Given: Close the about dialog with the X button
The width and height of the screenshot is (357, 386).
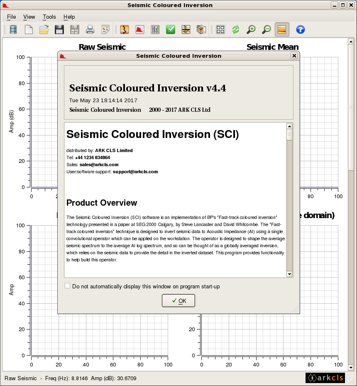Looking at the screenshot, I should click(294, 56).
